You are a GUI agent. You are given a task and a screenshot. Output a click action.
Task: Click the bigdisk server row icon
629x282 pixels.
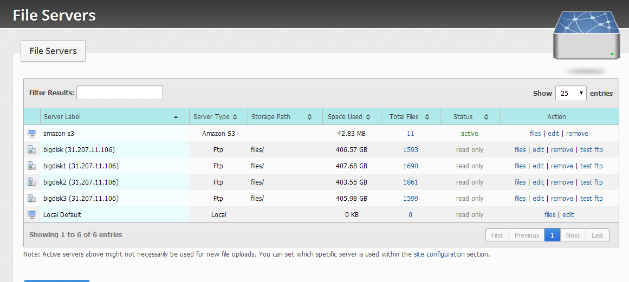pos(32,149)
